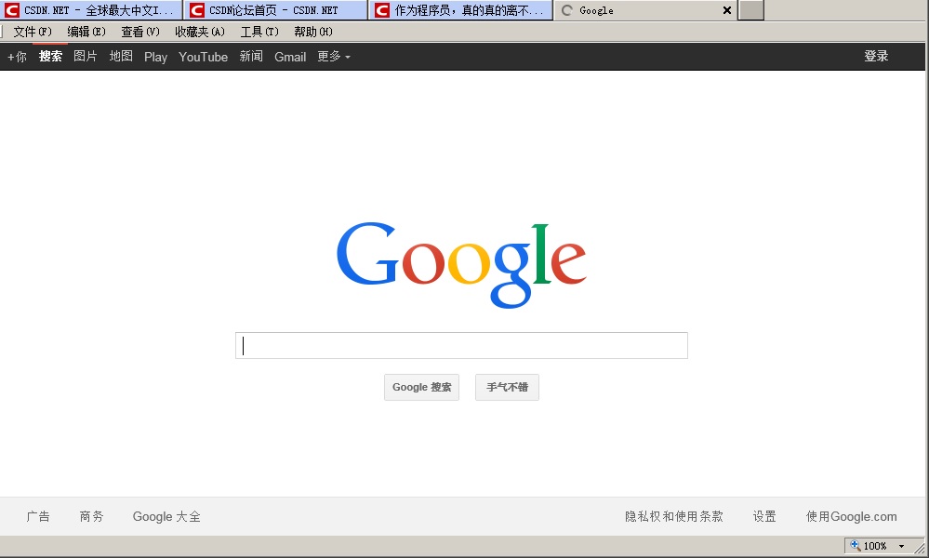Expand the 更多 dropdown in the Google bar
Viewport: 929px width, 558px height.
tap(334, 57)
